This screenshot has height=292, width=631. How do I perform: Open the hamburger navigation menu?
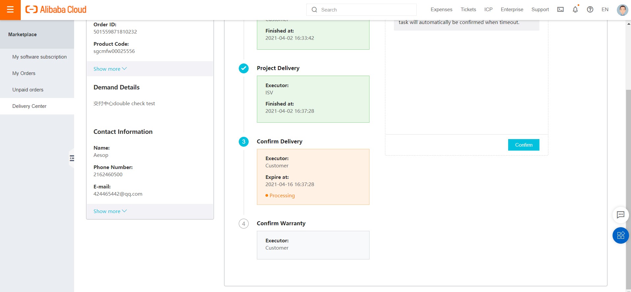click(x=10, y=10)
